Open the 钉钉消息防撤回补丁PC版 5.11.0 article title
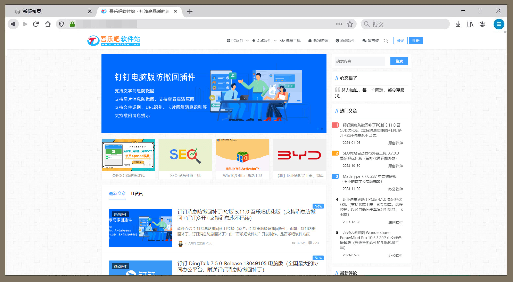 (x=246, y=215)
